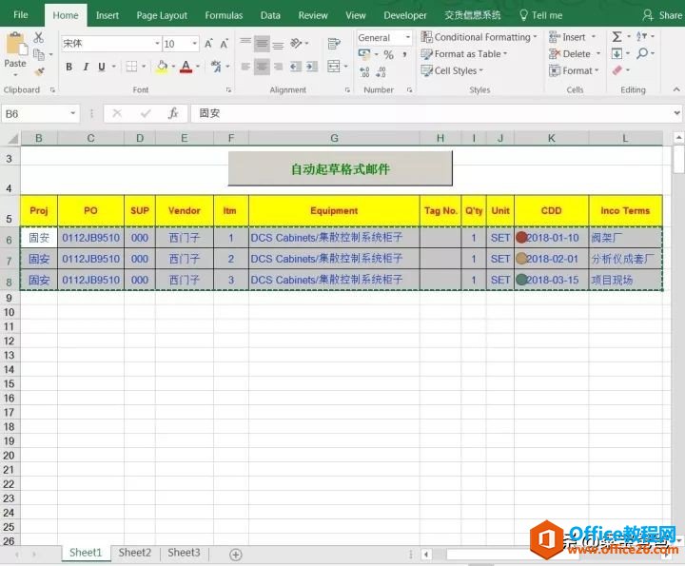This screenshot has height=566, width=685.
Task: Open the font size dropdown
Action: pos(194,43)
